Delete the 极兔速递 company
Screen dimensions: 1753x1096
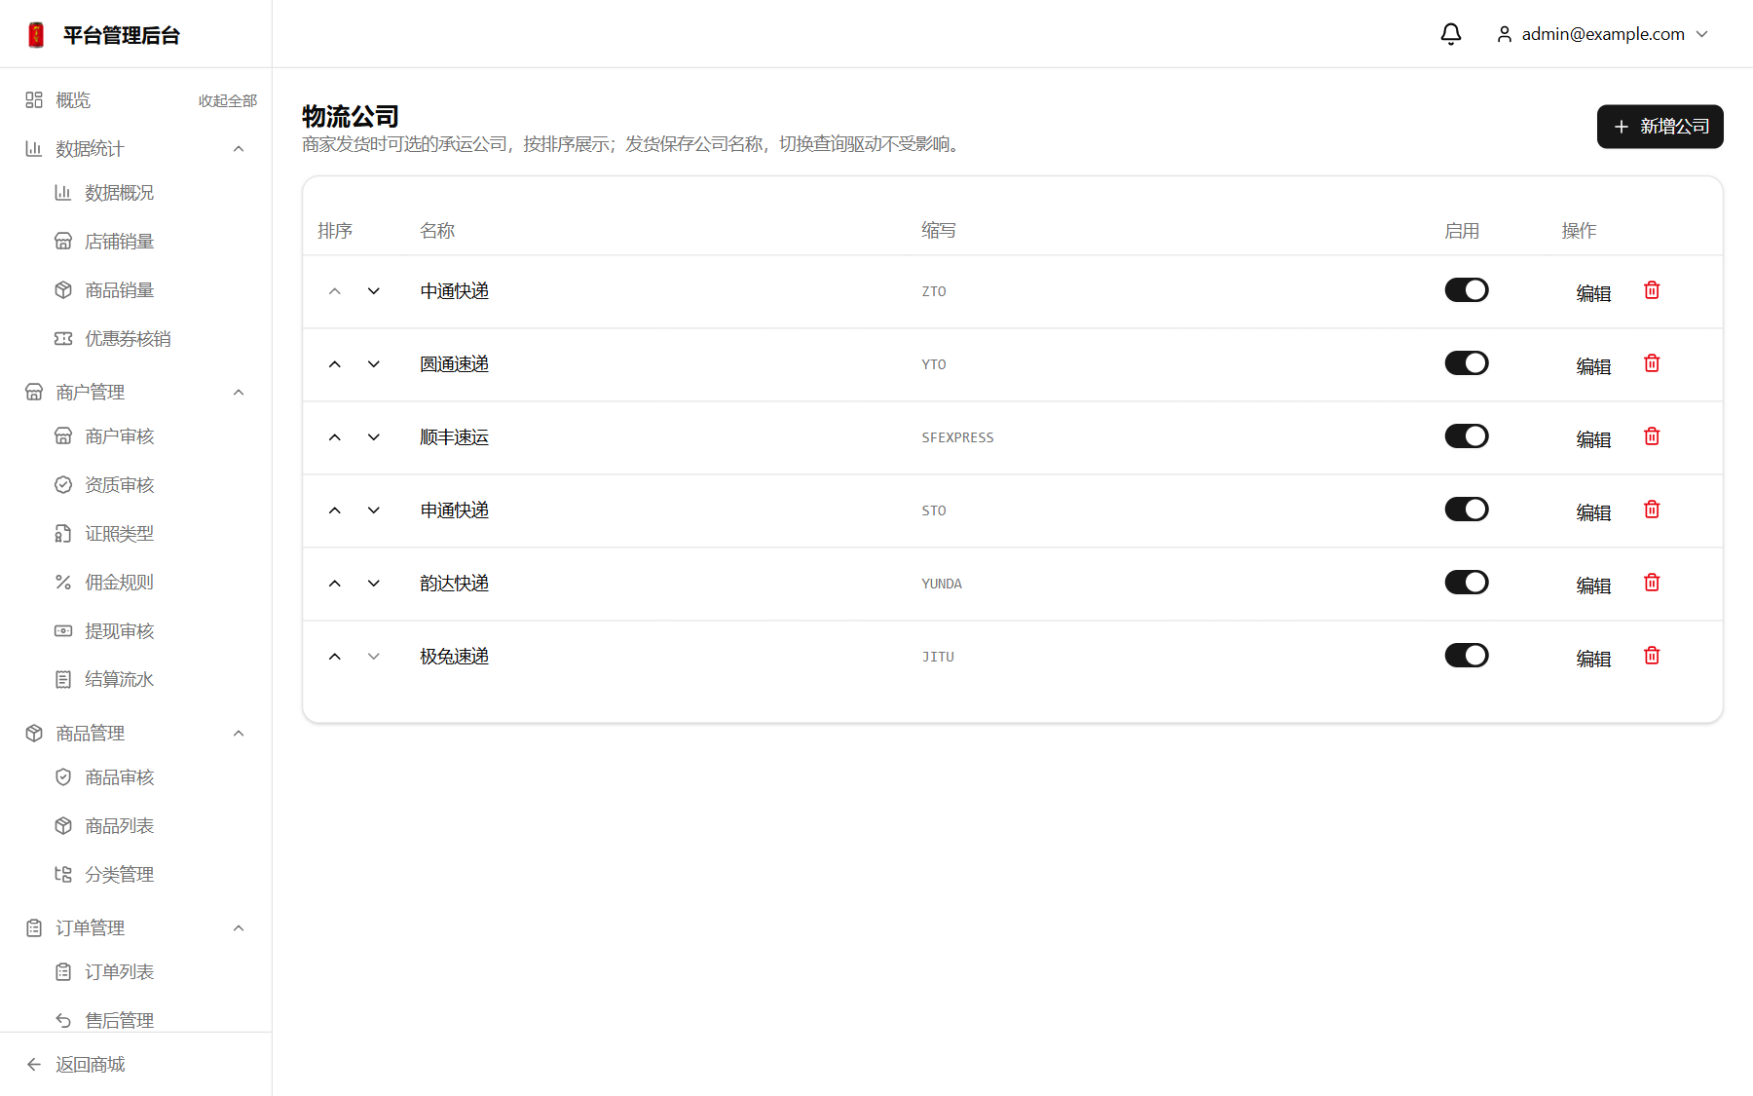coord(1652,656)
